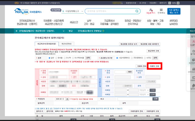Click 확인 button beside 등록번호 field
The image size is (195, 121).
click(130, 72)
